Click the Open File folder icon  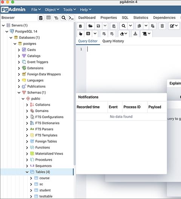pyautogui.click(x=90, y=26)
